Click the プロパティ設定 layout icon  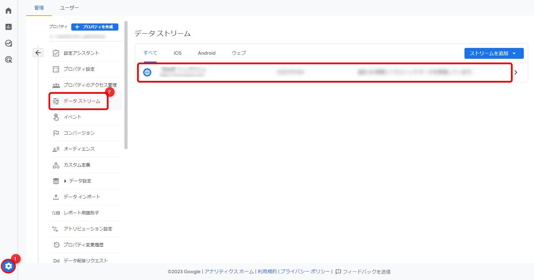[56, 69]
